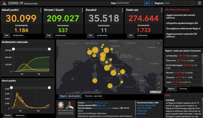The image size is (203, 118).
Task: Open Aggiornamento nazionale ISS [storico] link
Action: click(x=181, y=35)
